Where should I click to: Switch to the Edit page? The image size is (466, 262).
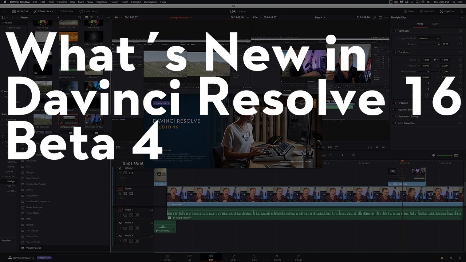[x=211, y=258]
